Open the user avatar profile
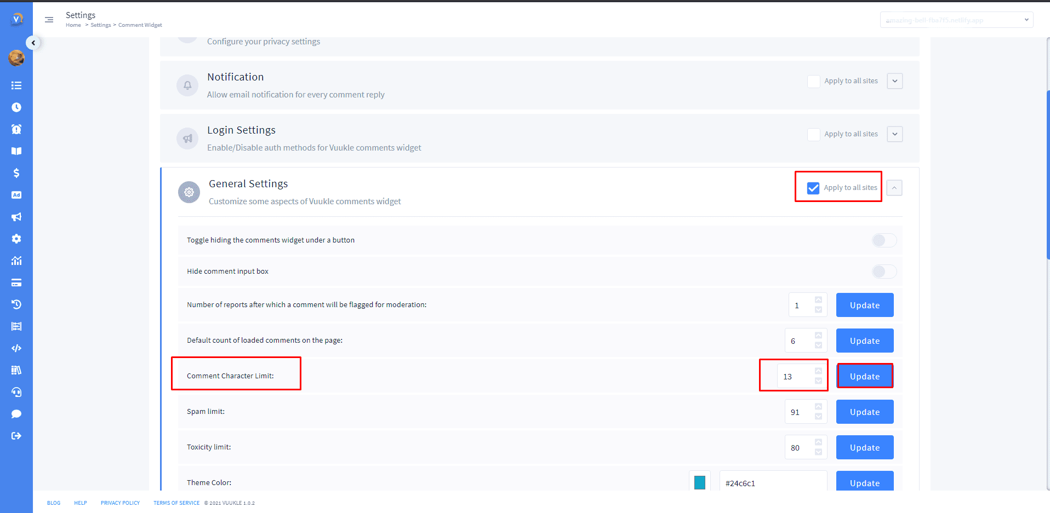Viewport: 1050px width, 513px height. [16, 58]
